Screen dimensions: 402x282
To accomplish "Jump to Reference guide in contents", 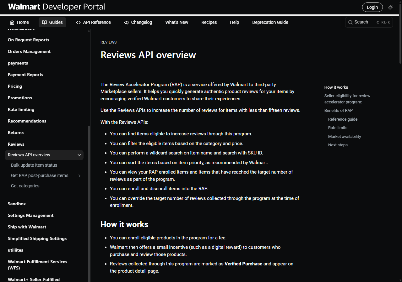I will (343, 119).
